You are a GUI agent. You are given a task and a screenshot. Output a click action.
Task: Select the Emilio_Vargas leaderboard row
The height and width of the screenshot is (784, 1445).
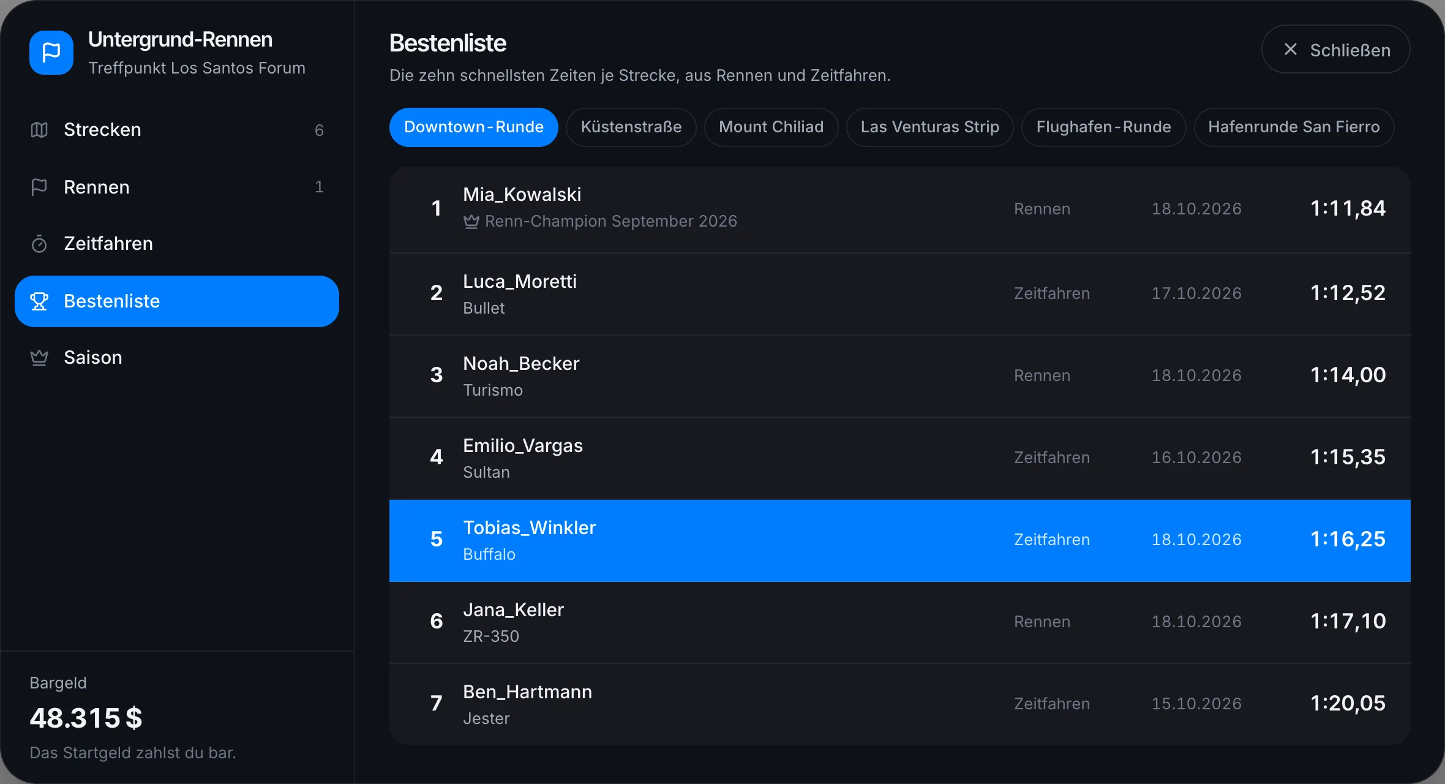[x=900, y=458]
